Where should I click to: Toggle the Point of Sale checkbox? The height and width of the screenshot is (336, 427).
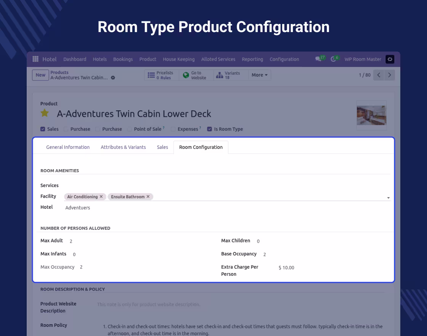point(129,129)
